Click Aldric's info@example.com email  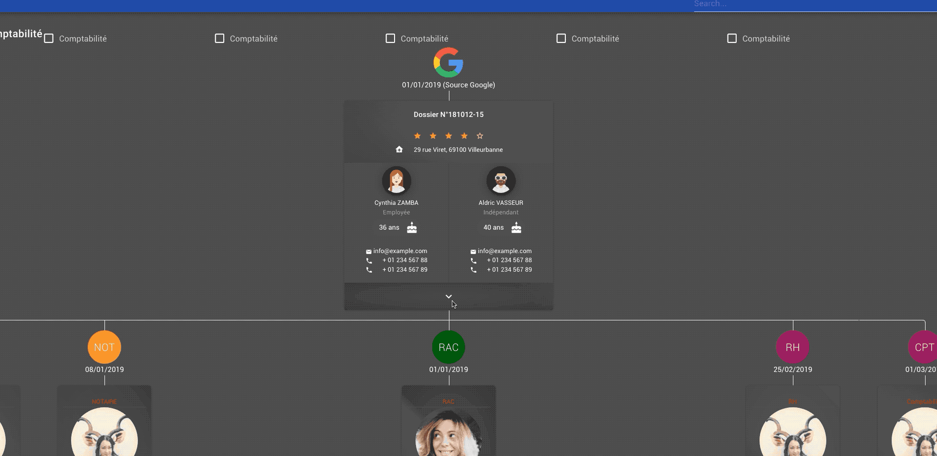(x=505, y=251)
